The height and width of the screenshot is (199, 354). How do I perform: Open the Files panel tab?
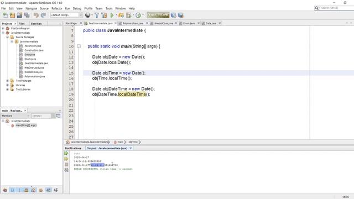(x=22, y=24)
